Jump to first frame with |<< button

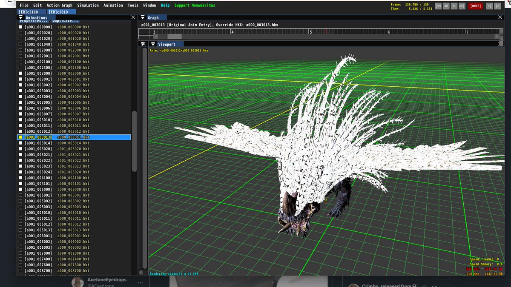(439, 6)
